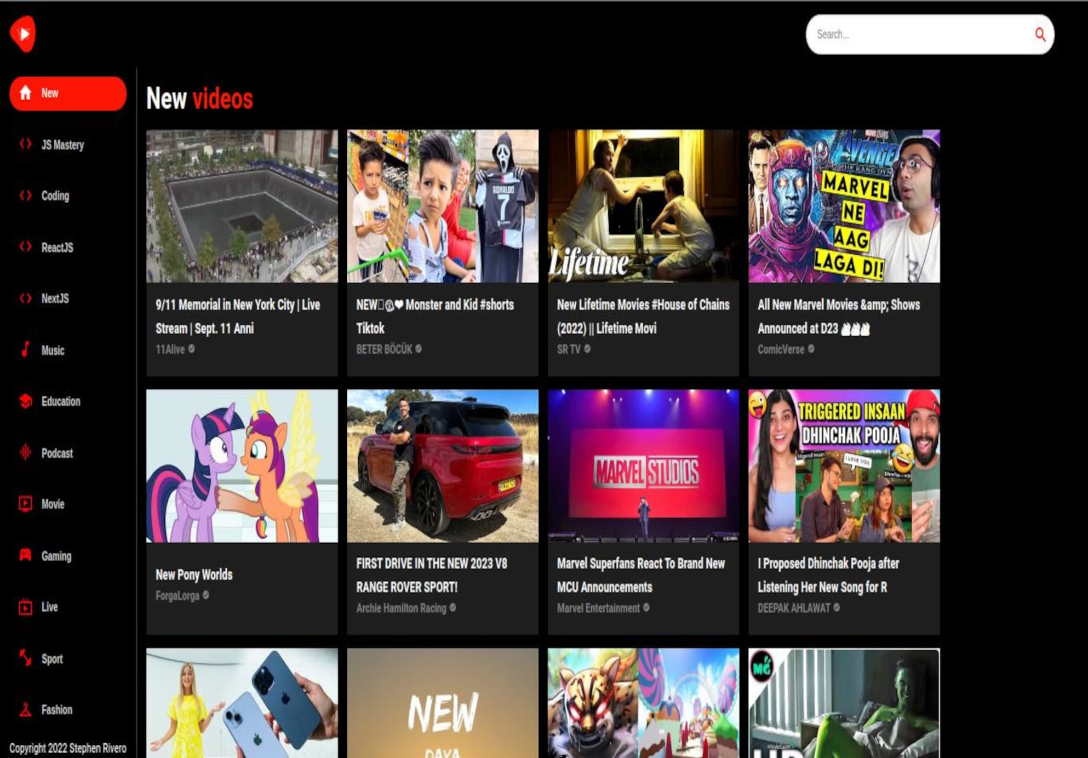Open the Movie category

[x=53, y=504]
